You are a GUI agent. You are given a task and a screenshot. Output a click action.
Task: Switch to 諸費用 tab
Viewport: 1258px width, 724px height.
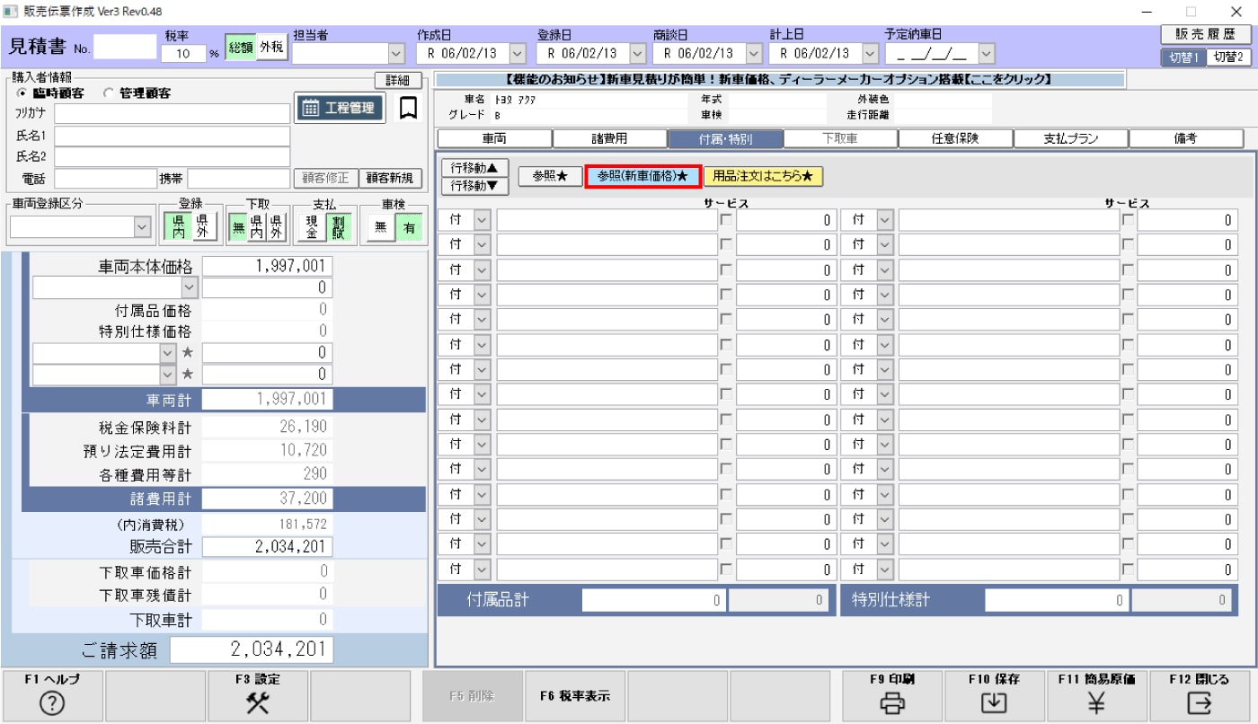tap(609, 139)
